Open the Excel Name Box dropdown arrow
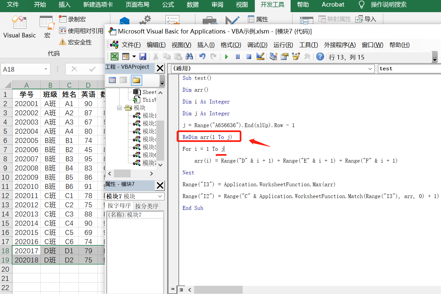This screenshot has width=441, height=294. pos(46,69)
